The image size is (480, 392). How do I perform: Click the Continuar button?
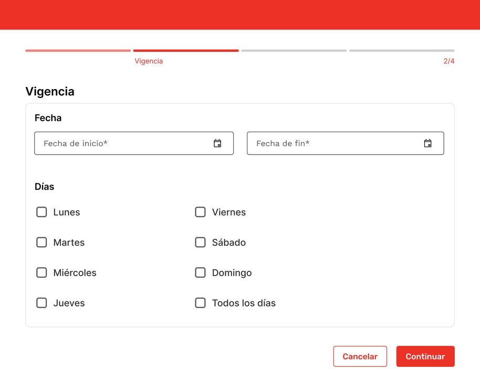pyautogui.click(x=425, y=356)
